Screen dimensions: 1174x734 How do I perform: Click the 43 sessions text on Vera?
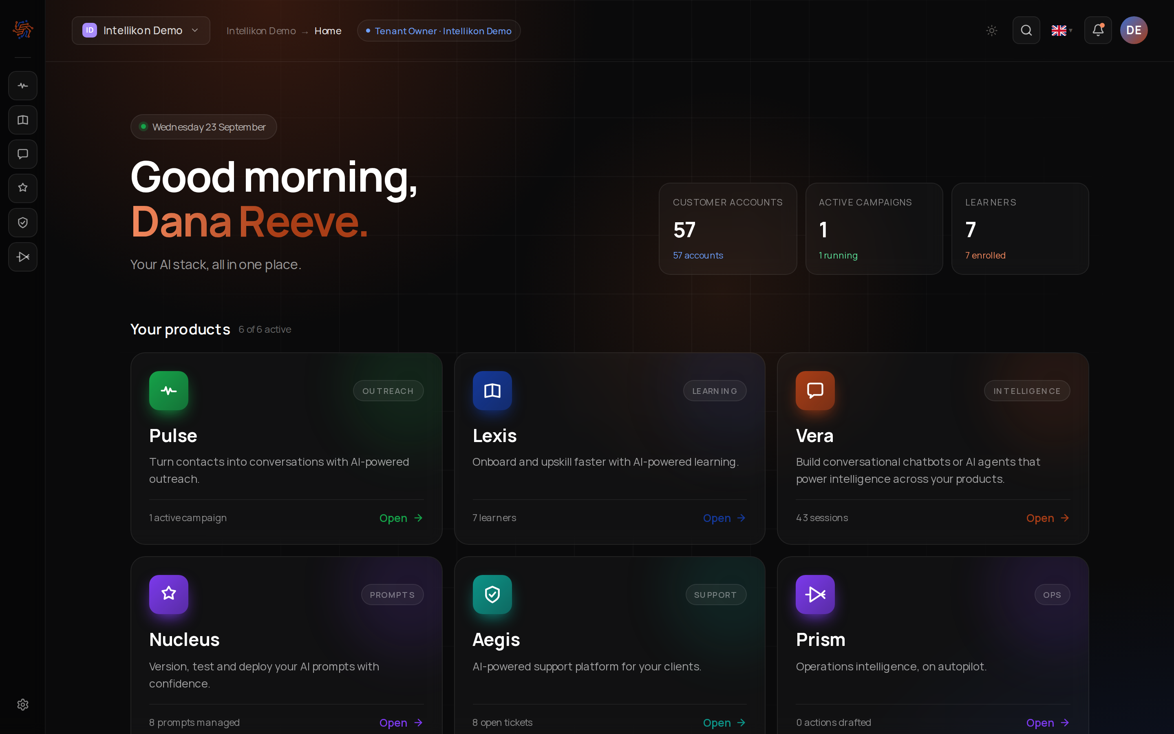(x=822, y=518)
